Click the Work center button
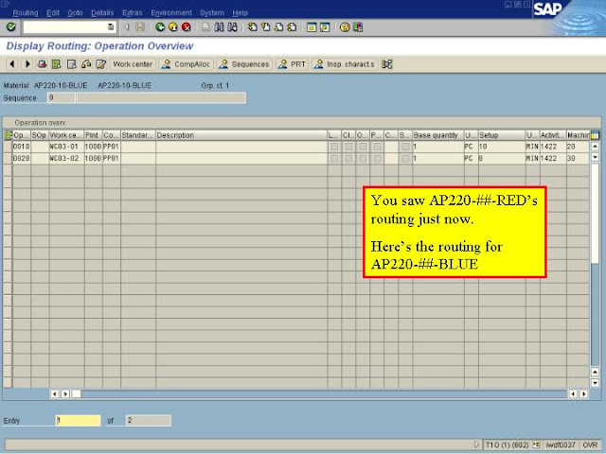606x454 pixels. point(133,64)
